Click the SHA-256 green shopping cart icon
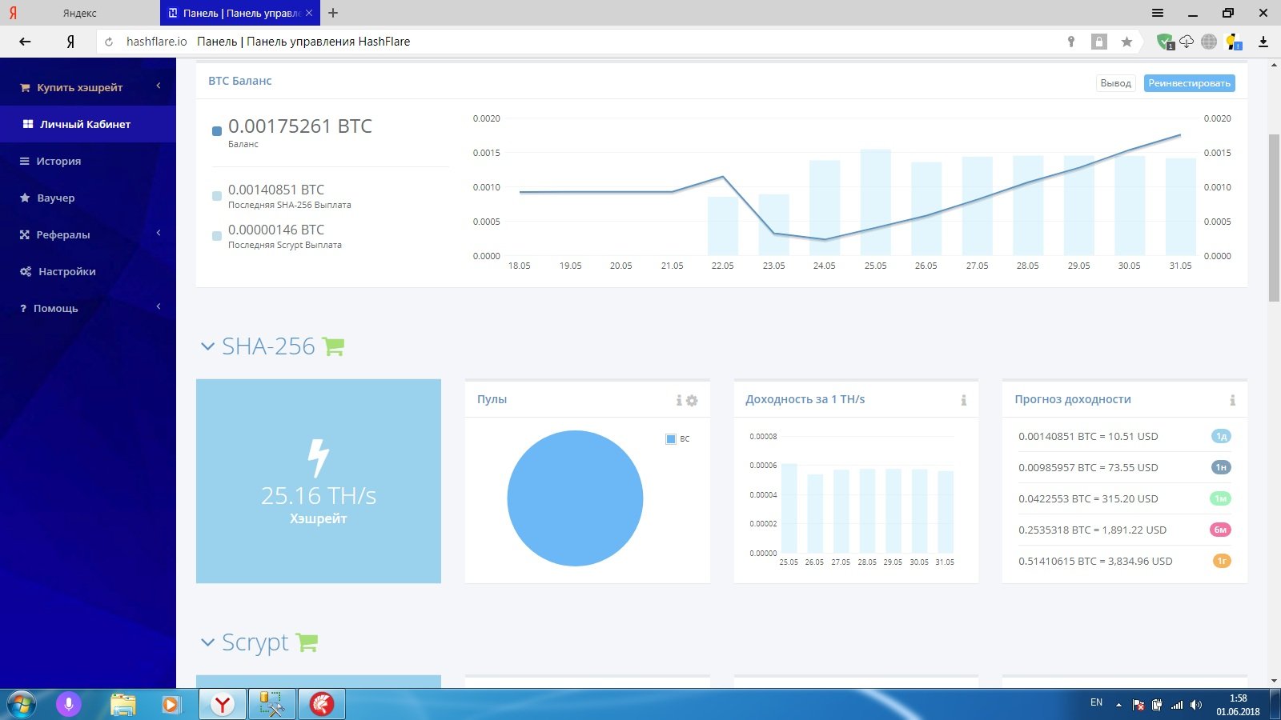The image size is (1281, 720). click(x=333, y=346)
